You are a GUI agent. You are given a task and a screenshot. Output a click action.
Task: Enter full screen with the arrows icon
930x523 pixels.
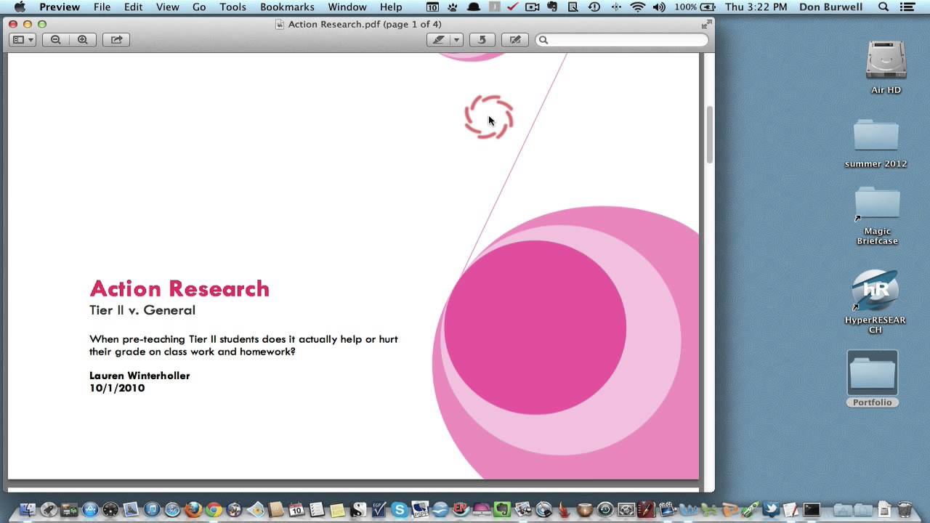705,24
